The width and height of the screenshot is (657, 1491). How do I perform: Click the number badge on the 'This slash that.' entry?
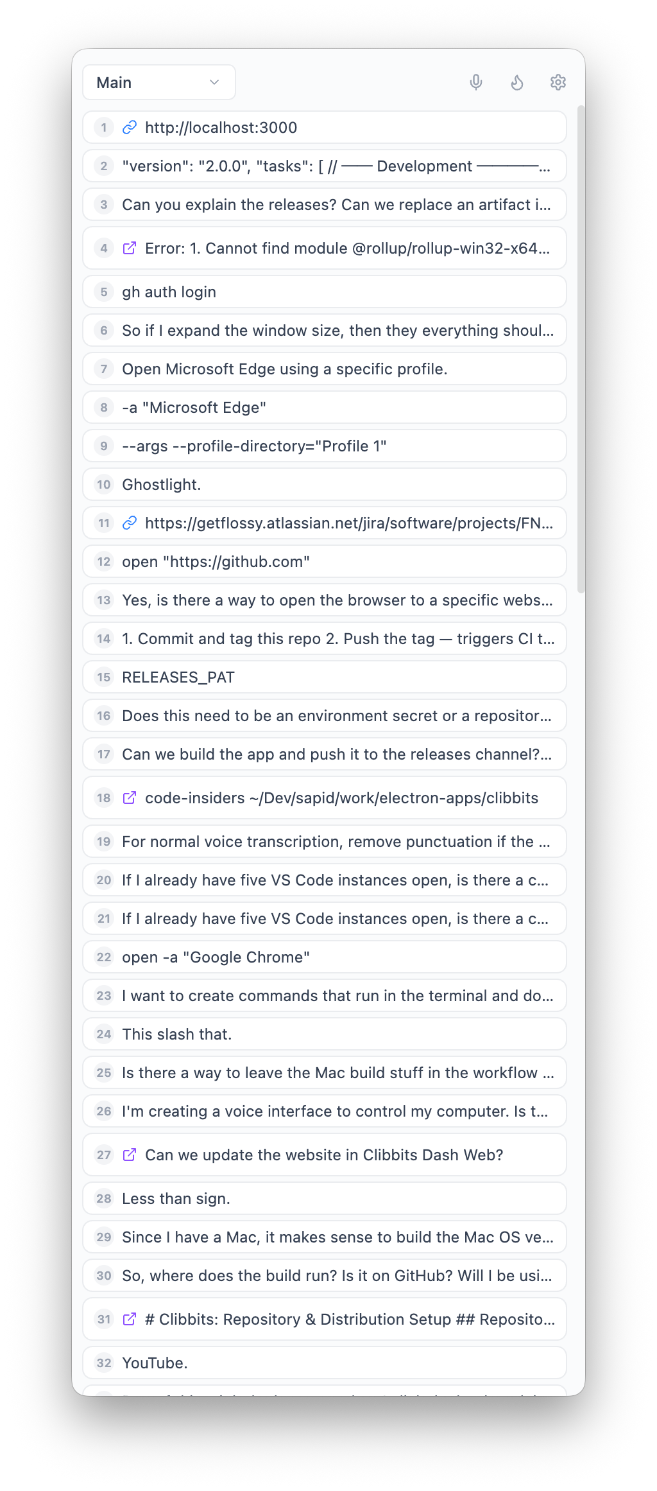(x=103, y=1034)
